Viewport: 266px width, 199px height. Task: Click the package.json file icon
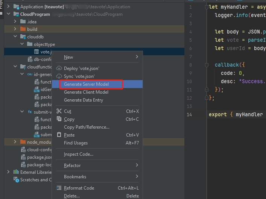pyautogui.click(x=23, y=157)
